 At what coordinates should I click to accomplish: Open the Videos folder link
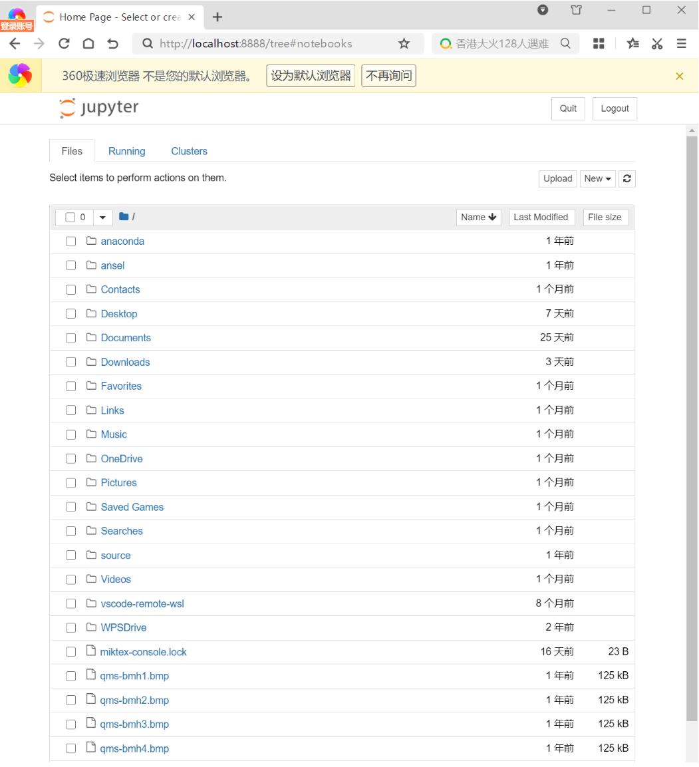(x=116, y=579)
